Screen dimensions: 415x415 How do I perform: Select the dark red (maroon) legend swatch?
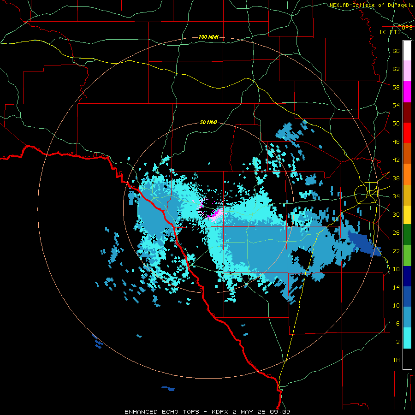click(x=407, y=113)
